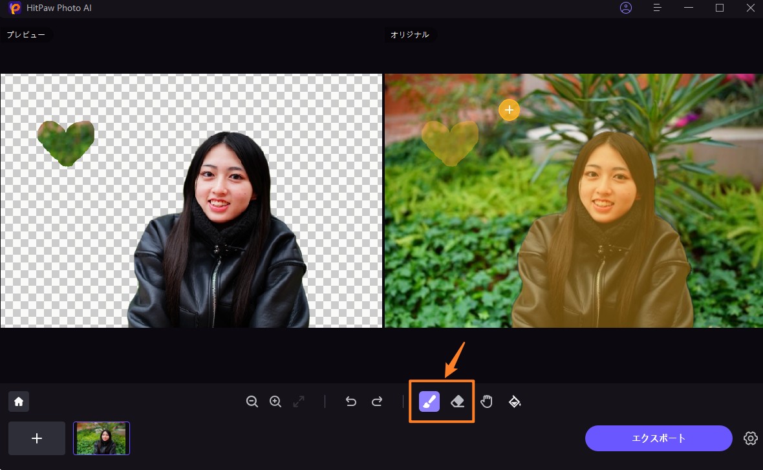Click the オリジナル label
Viewport: 763px width, 470px height.
point(409,35)
